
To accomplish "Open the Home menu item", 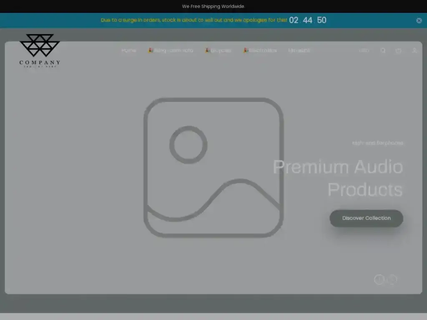I will [x=128, y=50].
